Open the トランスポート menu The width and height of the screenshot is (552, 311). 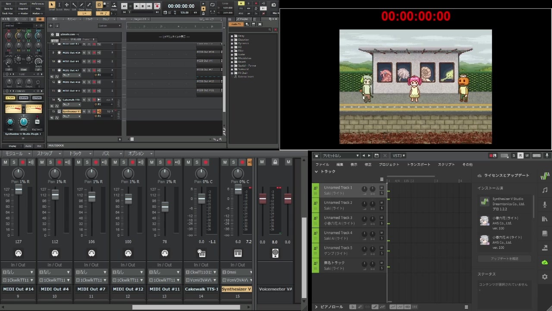(x=418, y=165)
